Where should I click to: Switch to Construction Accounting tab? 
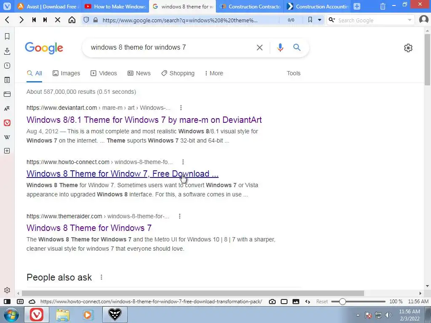(x=317, y=6)
